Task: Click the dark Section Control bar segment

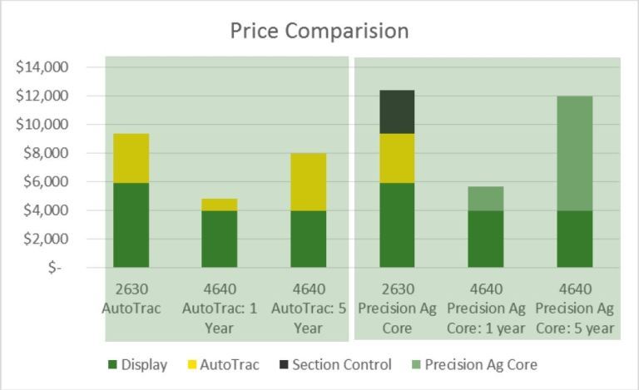Action: click(x=397, y=112)
